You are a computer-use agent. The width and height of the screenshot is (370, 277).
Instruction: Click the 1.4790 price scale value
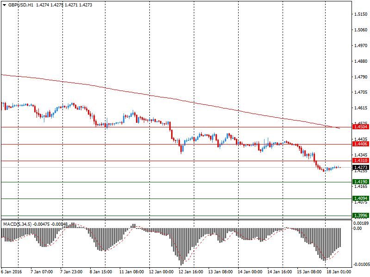click(x=361, y=77)
